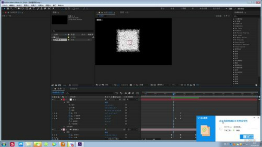Open the Edit menu (编辑)
Viewport: 262px width, 147px height.
[12, 5]
